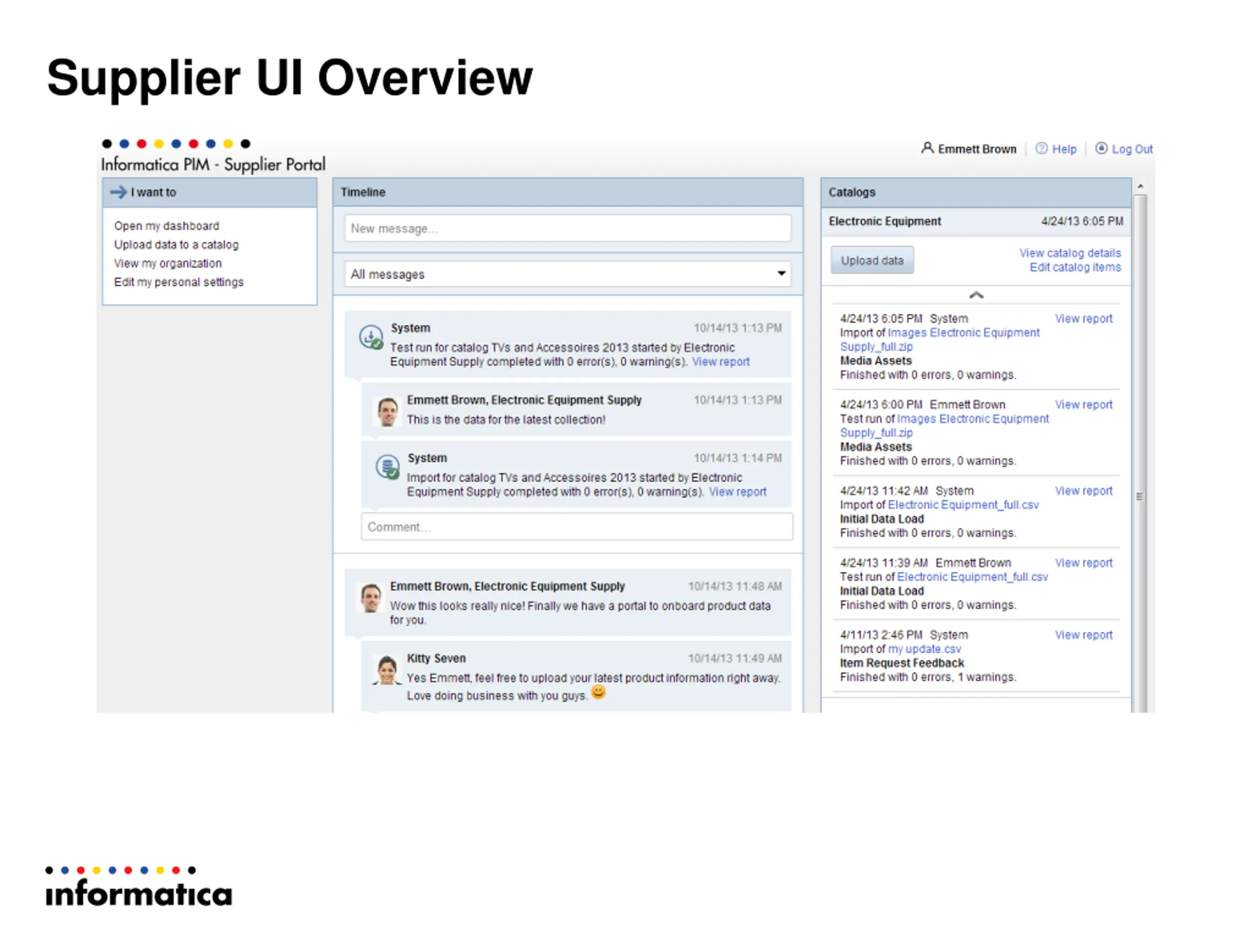Select Edit my personal settings
This screenshot has height=939, width=1252.
(x=179, y=282)
